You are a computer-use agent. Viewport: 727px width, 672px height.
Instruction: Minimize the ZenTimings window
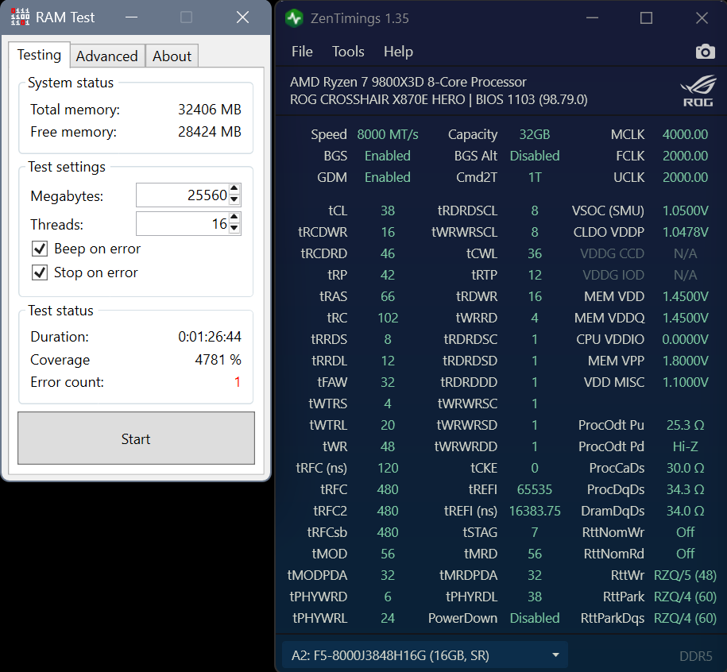(x=592, y=18)
